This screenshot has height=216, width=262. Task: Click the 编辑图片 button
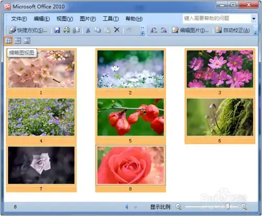(190, 30)
